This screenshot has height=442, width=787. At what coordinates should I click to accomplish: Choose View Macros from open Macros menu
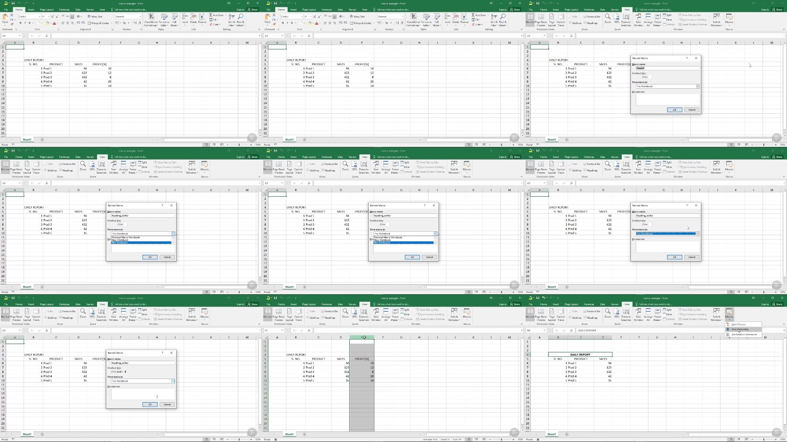click(743, 324)
